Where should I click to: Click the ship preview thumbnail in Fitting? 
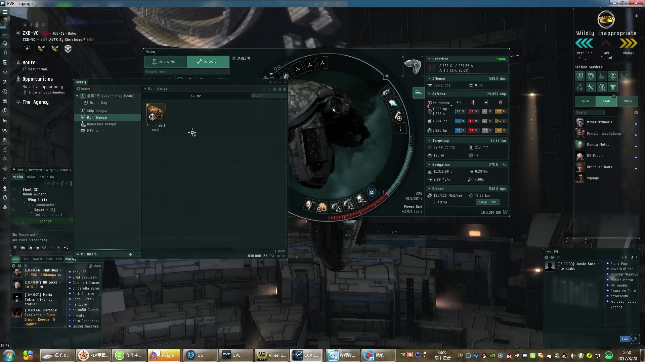tap(413, 66)
